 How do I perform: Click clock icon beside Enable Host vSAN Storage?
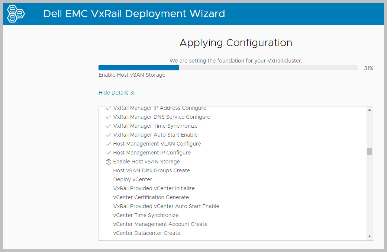click(108, 162)
